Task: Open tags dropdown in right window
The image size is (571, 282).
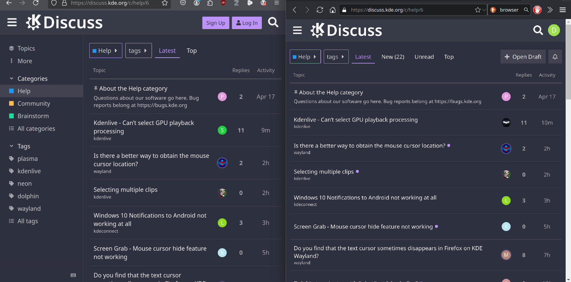Action: [x=336, y=57]
